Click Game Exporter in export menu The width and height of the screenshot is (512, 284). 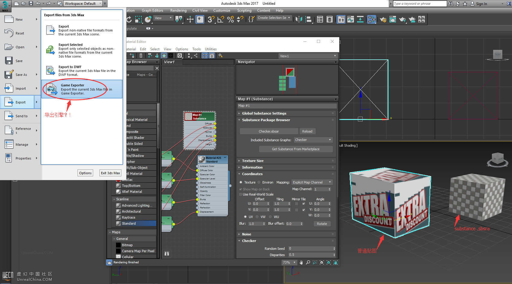pyautogui.click(x=82, y=89)
